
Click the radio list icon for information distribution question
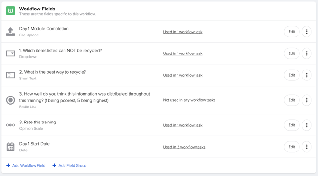point(10,100)
